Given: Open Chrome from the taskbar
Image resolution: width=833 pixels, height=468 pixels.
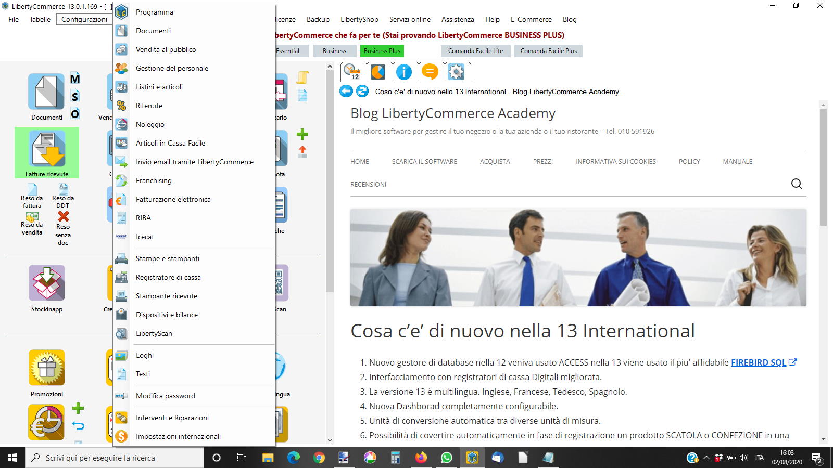Looking at the screenshot, I should tap(319, 458).
